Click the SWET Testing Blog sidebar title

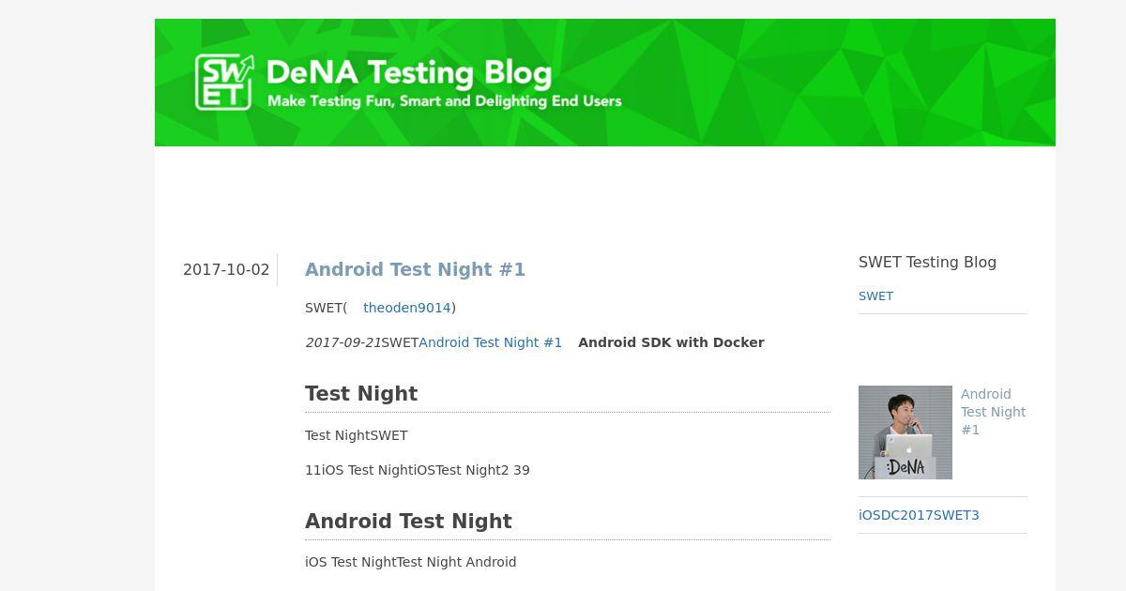click(x=927, y=262)
